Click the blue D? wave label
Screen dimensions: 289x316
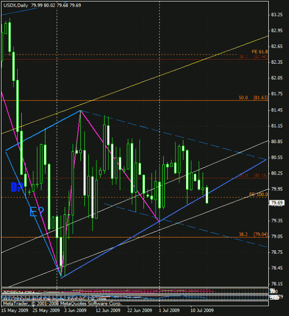(x=17, y=187)
